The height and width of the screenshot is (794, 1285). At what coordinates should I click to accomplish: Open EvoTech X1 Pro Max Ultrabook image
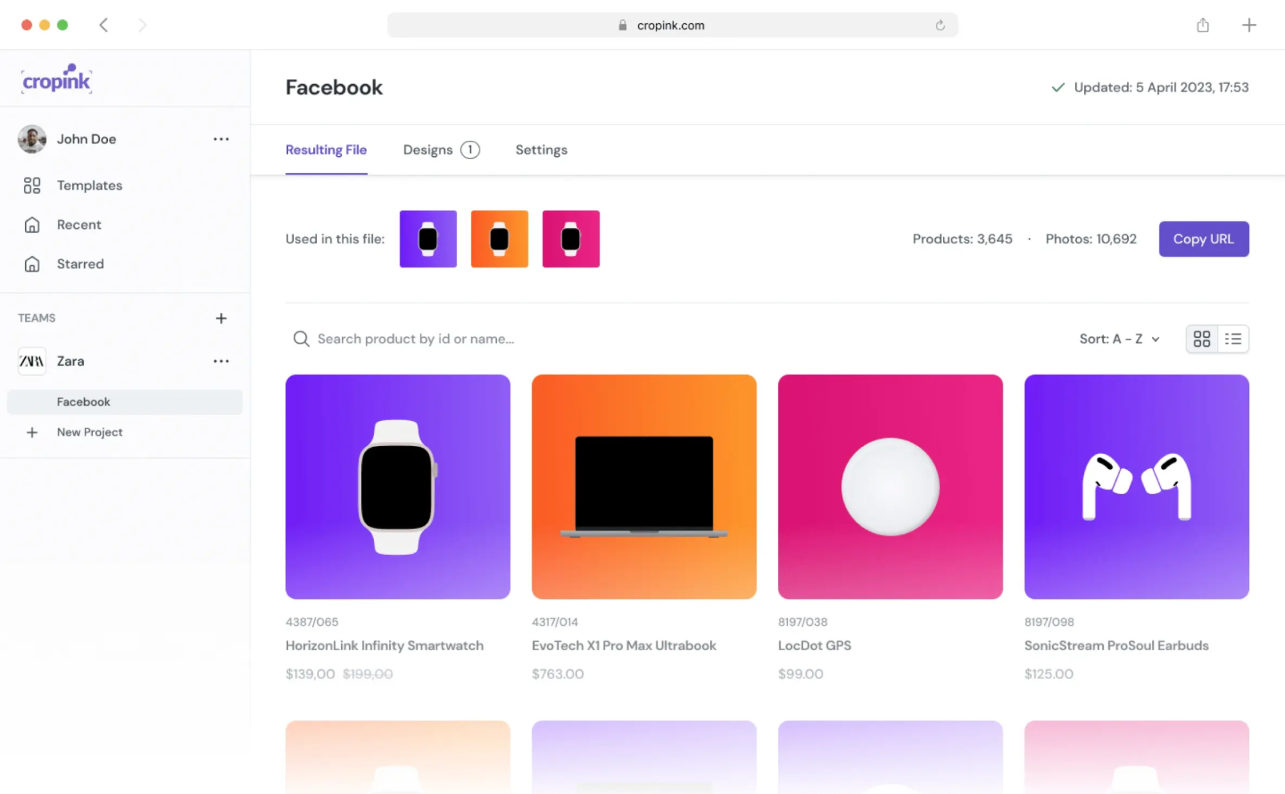tap(644, 487)
